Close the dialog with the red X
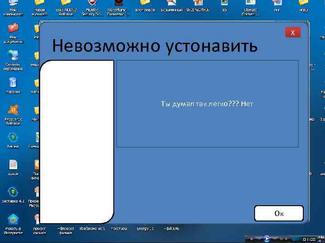Image resolution: width=325 pixels, height=243 pixels. point(292,32)
